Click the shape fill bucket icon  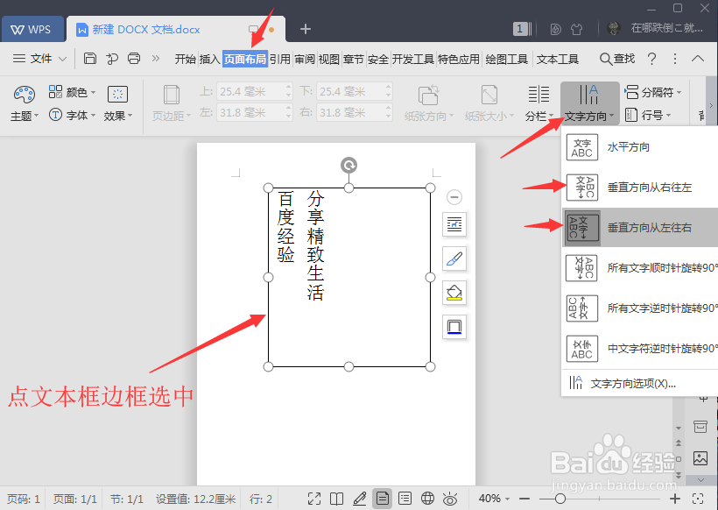click(x=454, y=293)
